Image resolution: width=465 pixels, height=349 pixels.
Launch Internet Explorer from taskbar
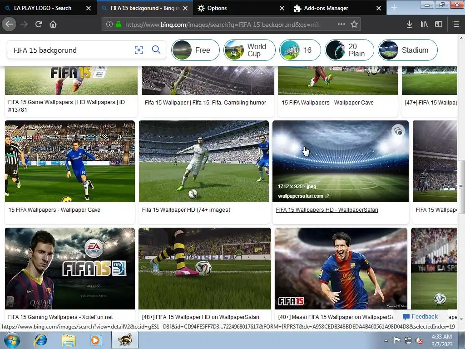click(40, 340)
